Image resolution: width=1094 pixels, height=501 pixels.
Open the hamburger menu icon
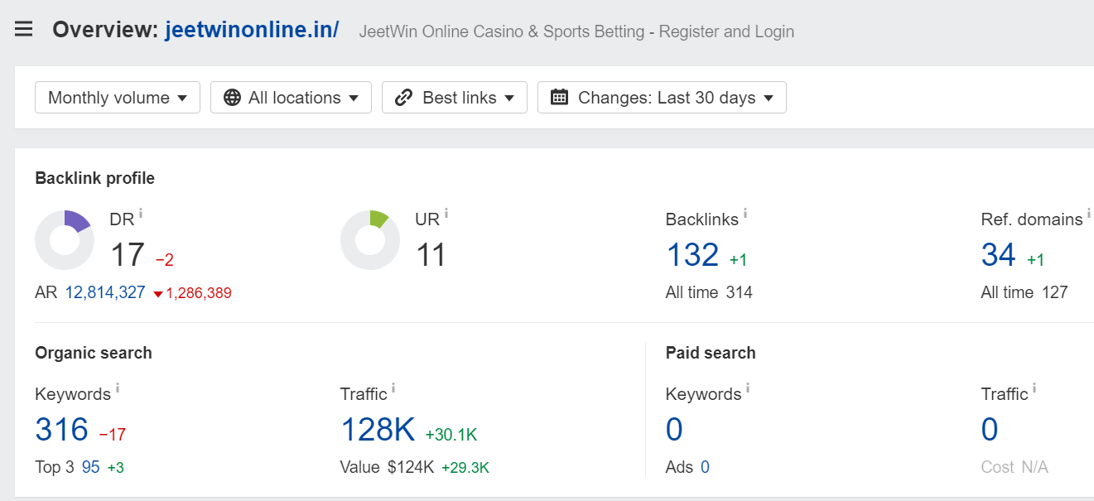point(24,30)
